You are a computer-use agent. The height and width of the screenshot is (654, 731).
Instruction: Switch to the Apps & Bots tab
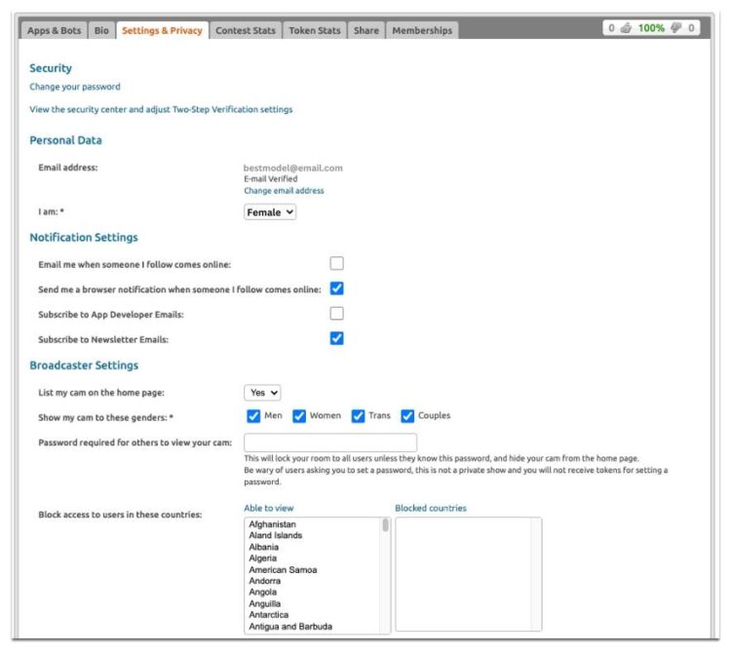coord(54,30)
